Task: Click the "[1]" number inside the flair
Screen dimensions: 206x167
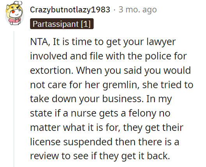Action: (86, 24)
